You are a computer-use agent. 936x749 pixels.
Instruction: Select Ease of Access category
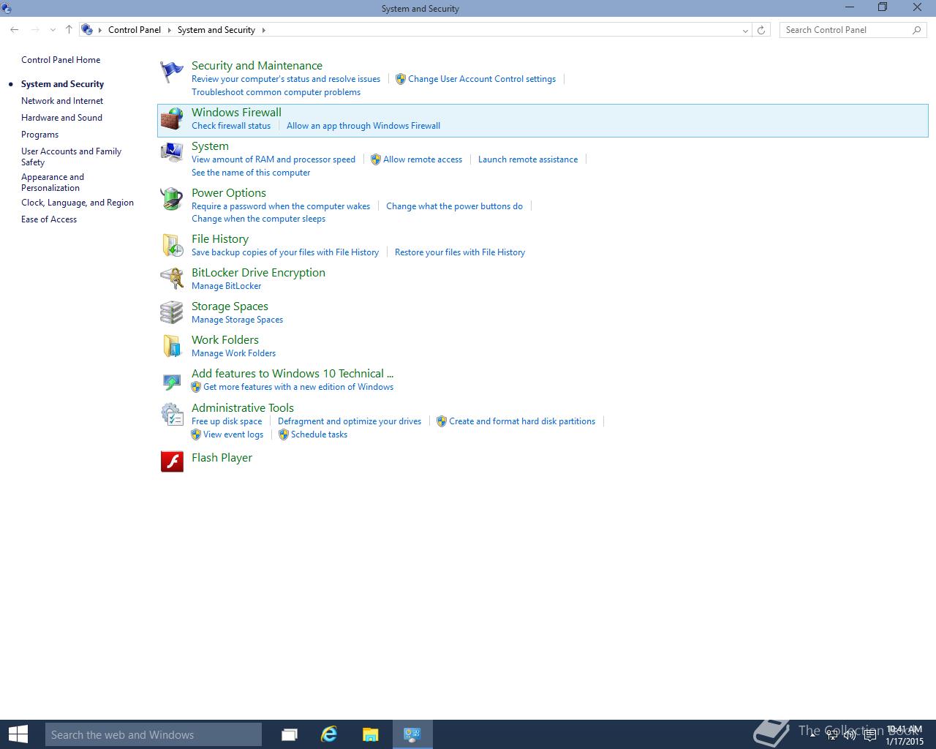point(49,219)
